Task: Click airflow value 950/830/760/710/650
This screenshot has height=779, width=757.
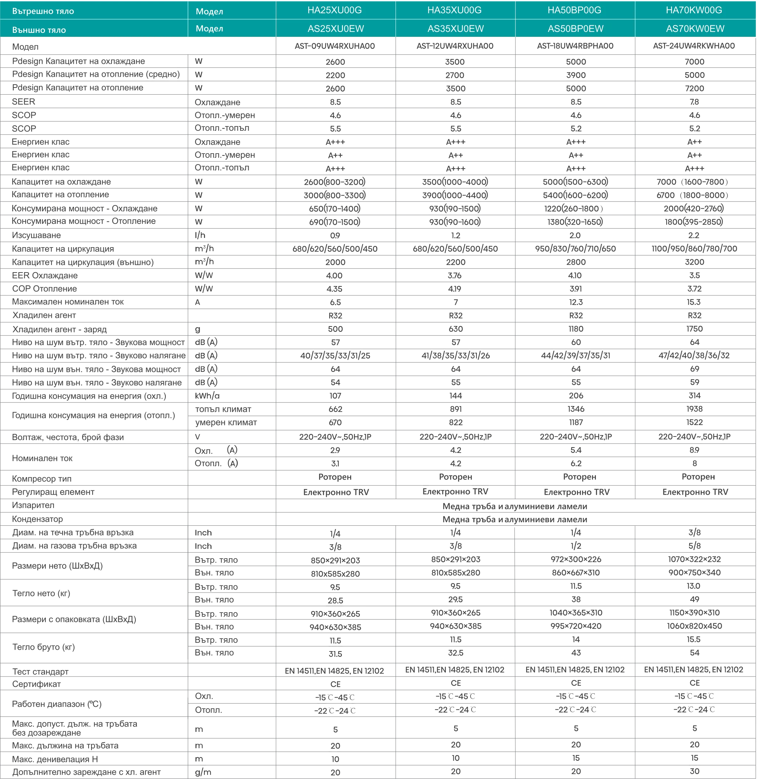Action: (575, 249)
